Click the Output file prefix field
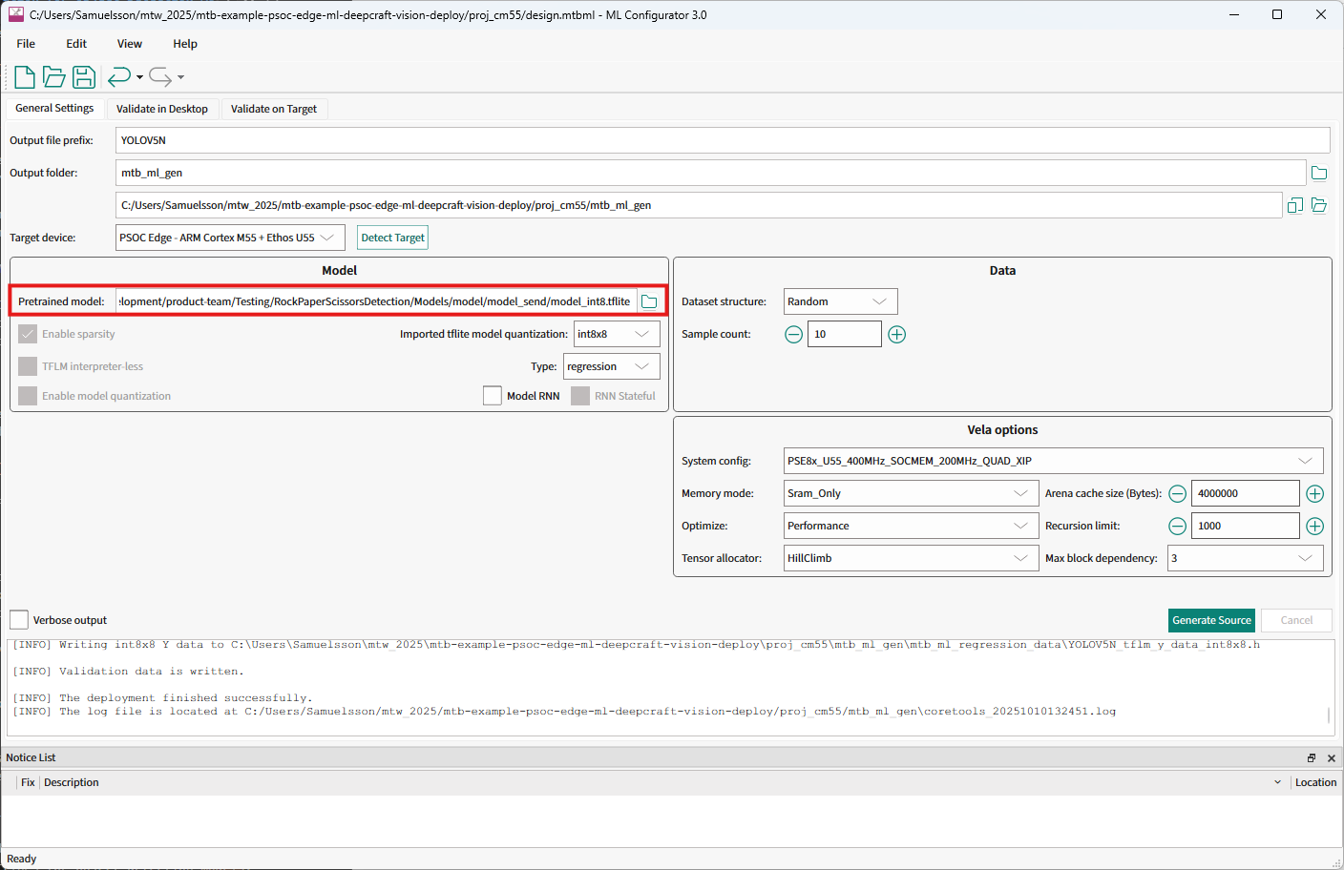Screen dimensions: 1344x870 pyautogui.click(x=722, y=140)
